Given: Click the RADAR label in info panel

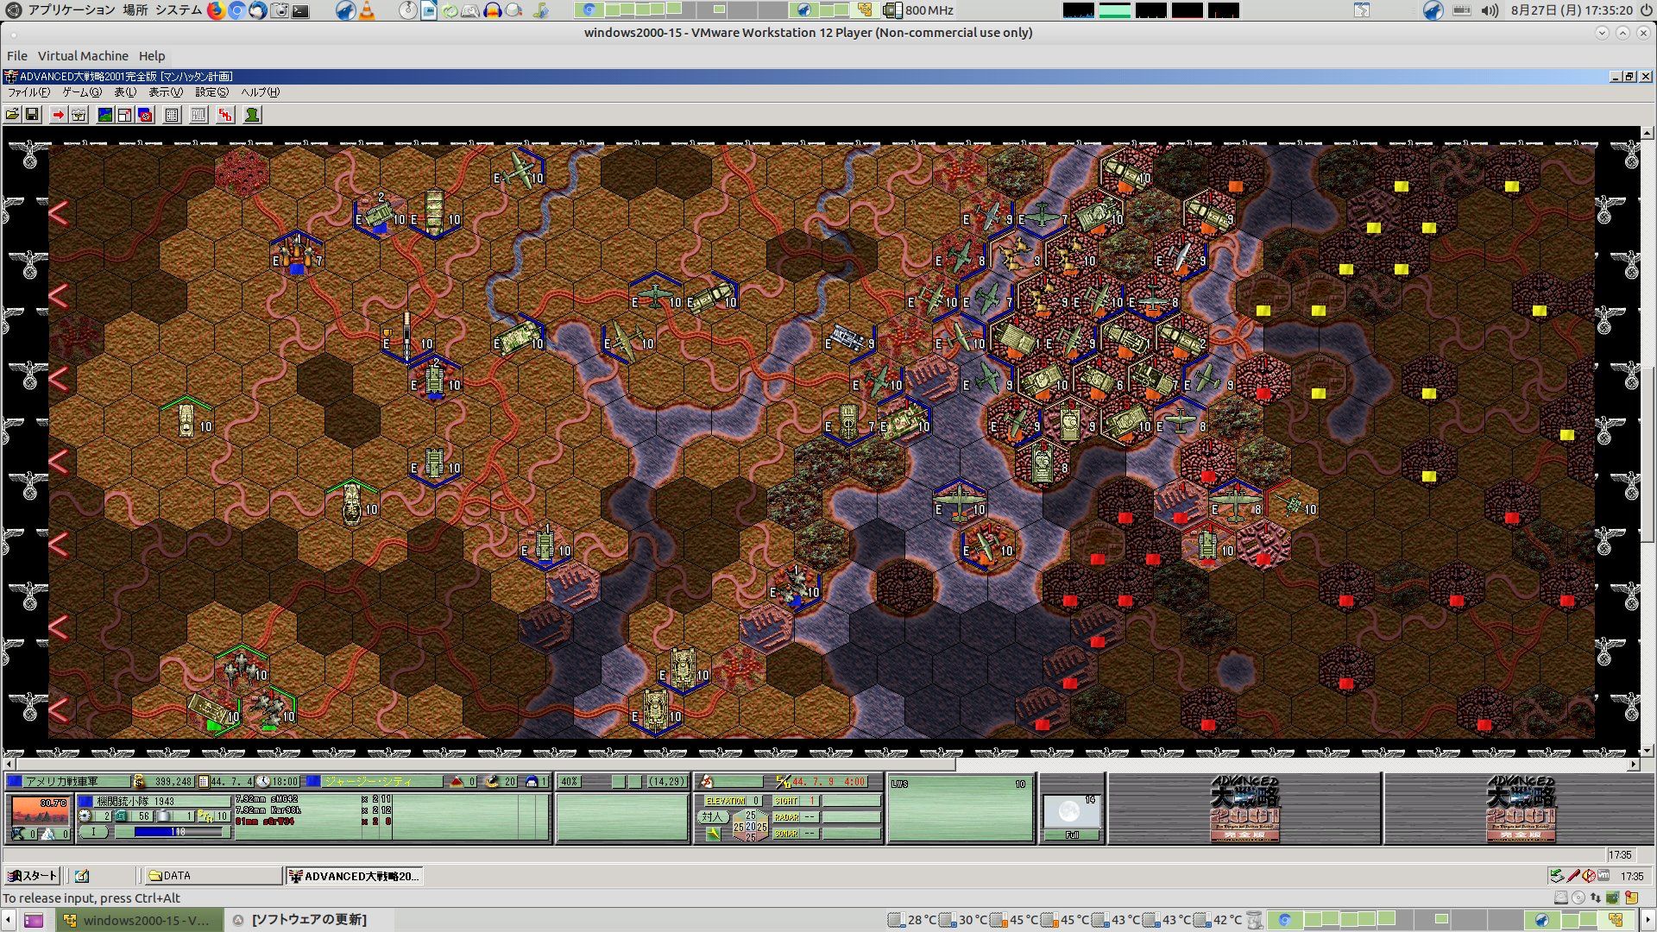Looking at the screenshot, I should pyautogui.click(x=786, y=817).
